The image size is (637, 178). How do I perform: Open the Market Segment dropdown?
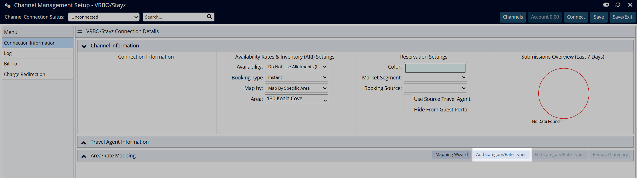point(435,77)
